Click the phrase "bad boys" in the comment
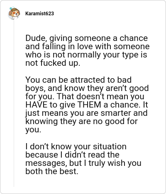The height and width of the screenshot is (194, 166). (x=78, y=84)
